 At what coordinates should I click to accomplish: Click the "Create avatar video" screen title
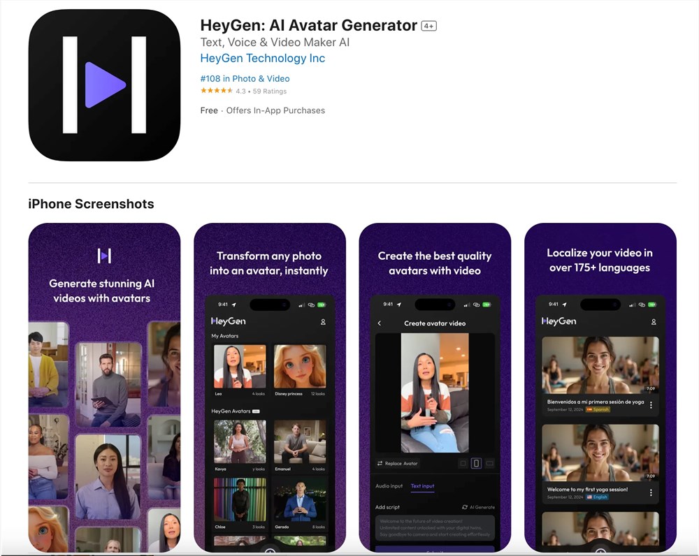click(x=435, y=323)
